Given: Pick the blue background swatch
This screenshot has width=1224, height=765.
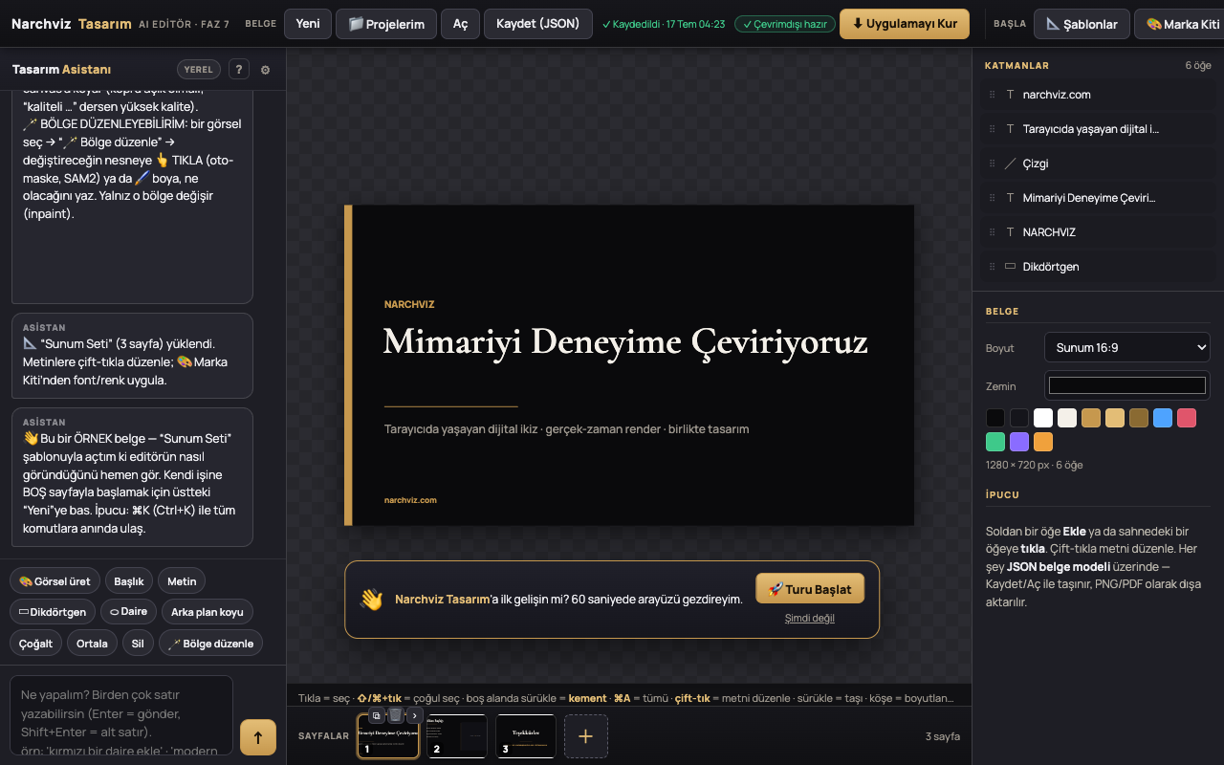Looking at the screenshot, I should pos(1163,418).
